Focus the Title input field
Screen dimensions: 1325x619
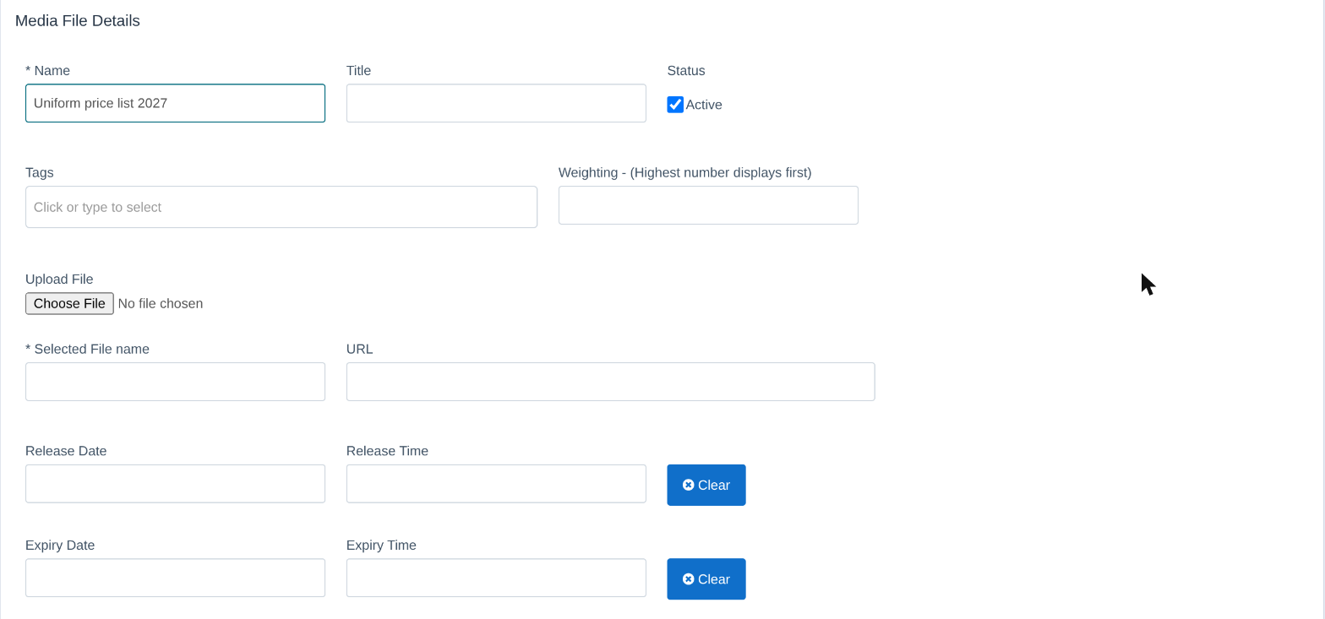click(x=496, y=103)
